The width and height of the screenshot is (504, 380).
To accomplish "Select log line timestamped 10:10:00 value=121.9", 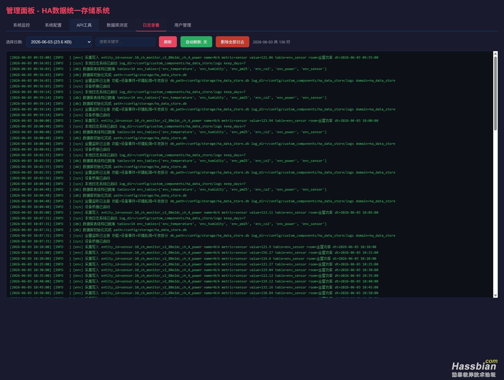I will coord(193,247).
